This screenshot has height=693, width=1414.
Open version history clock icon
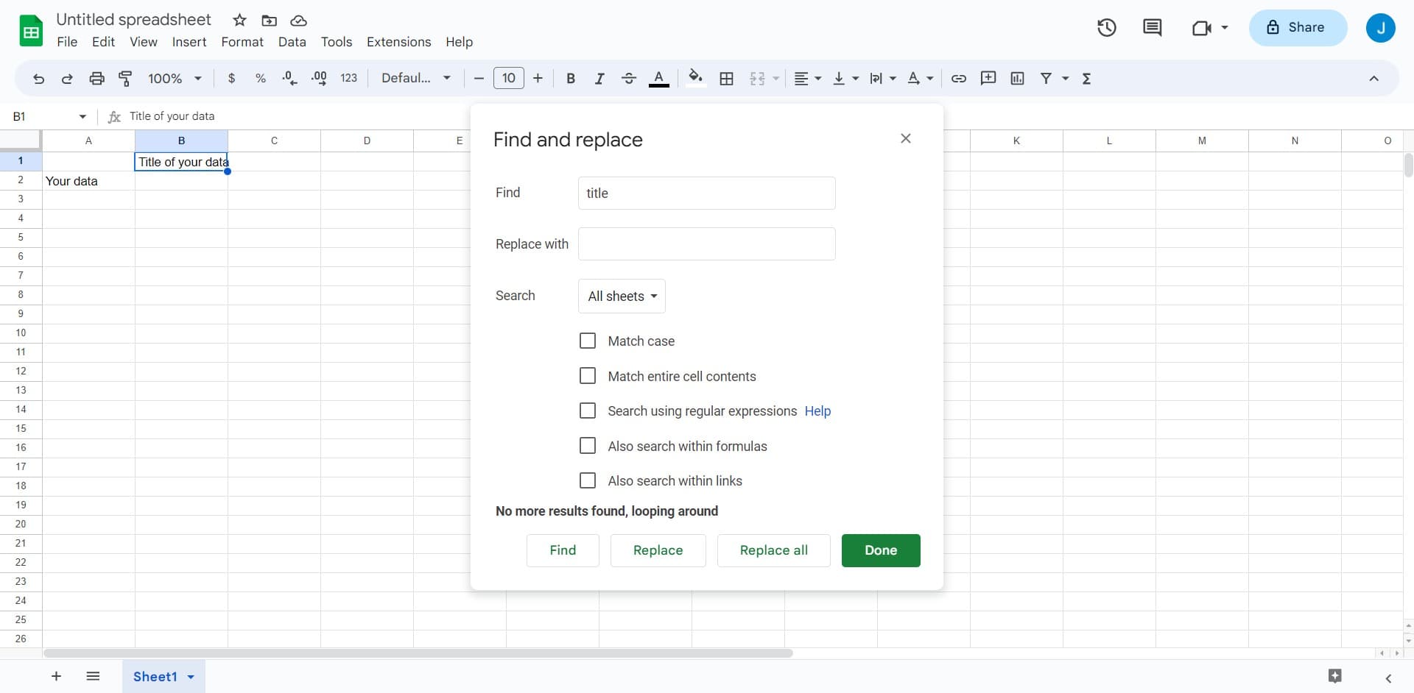[x=1106, y=28]
